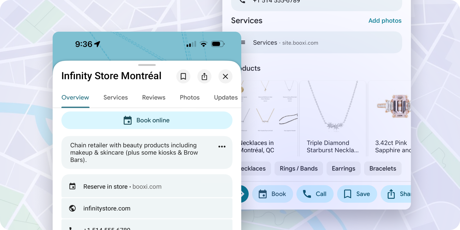The height and width of the screenshot is (230, 460).
Task: Tap the Wi-Fi status icon in phone status bar
Action: tap(204, 44)
